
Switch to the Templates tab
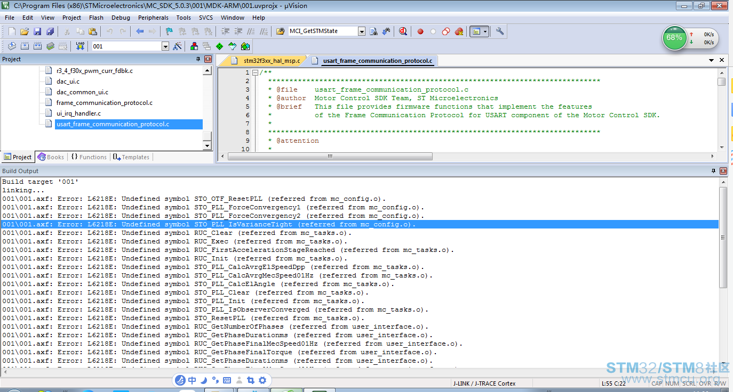tap(131, 157)
